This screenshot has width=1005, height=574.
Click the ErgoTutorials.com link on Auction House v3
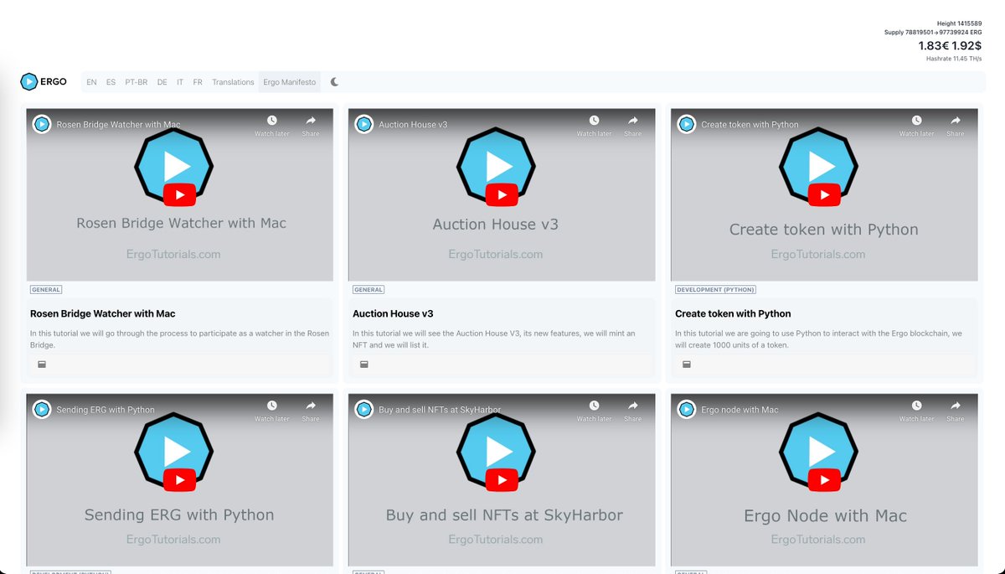[x=496, y=254]
